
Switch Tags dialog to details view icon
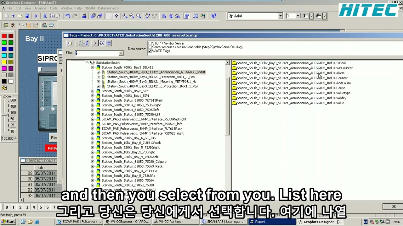(108, 43)
